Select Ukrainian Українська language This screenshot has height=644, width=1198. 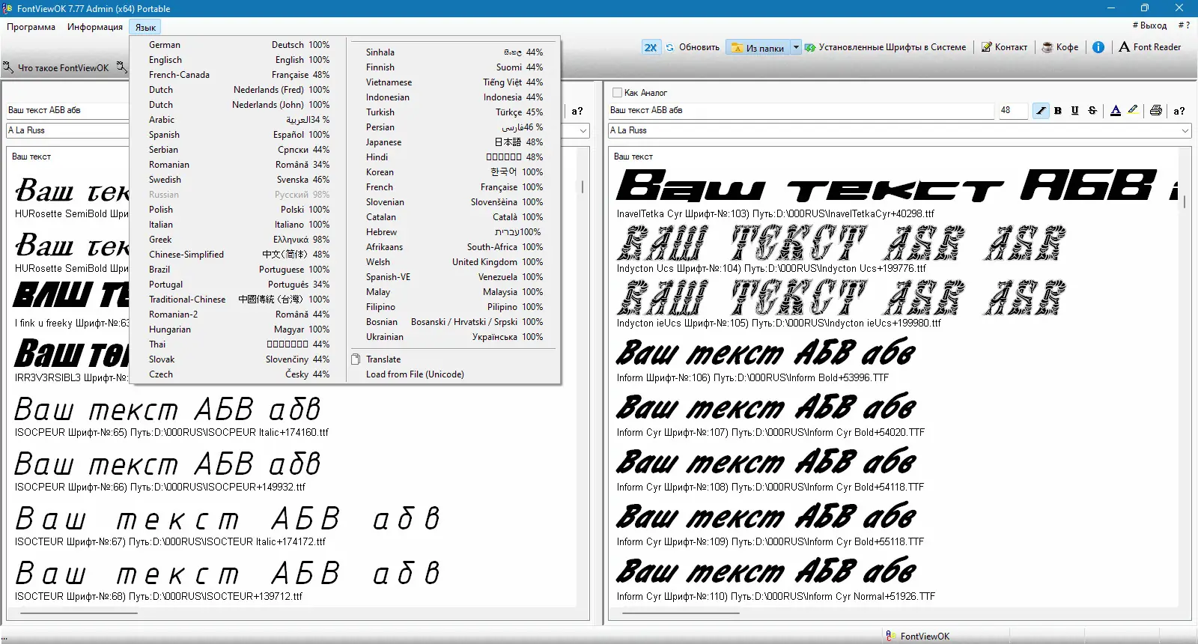pyautogui.click(x=454, y=337)
